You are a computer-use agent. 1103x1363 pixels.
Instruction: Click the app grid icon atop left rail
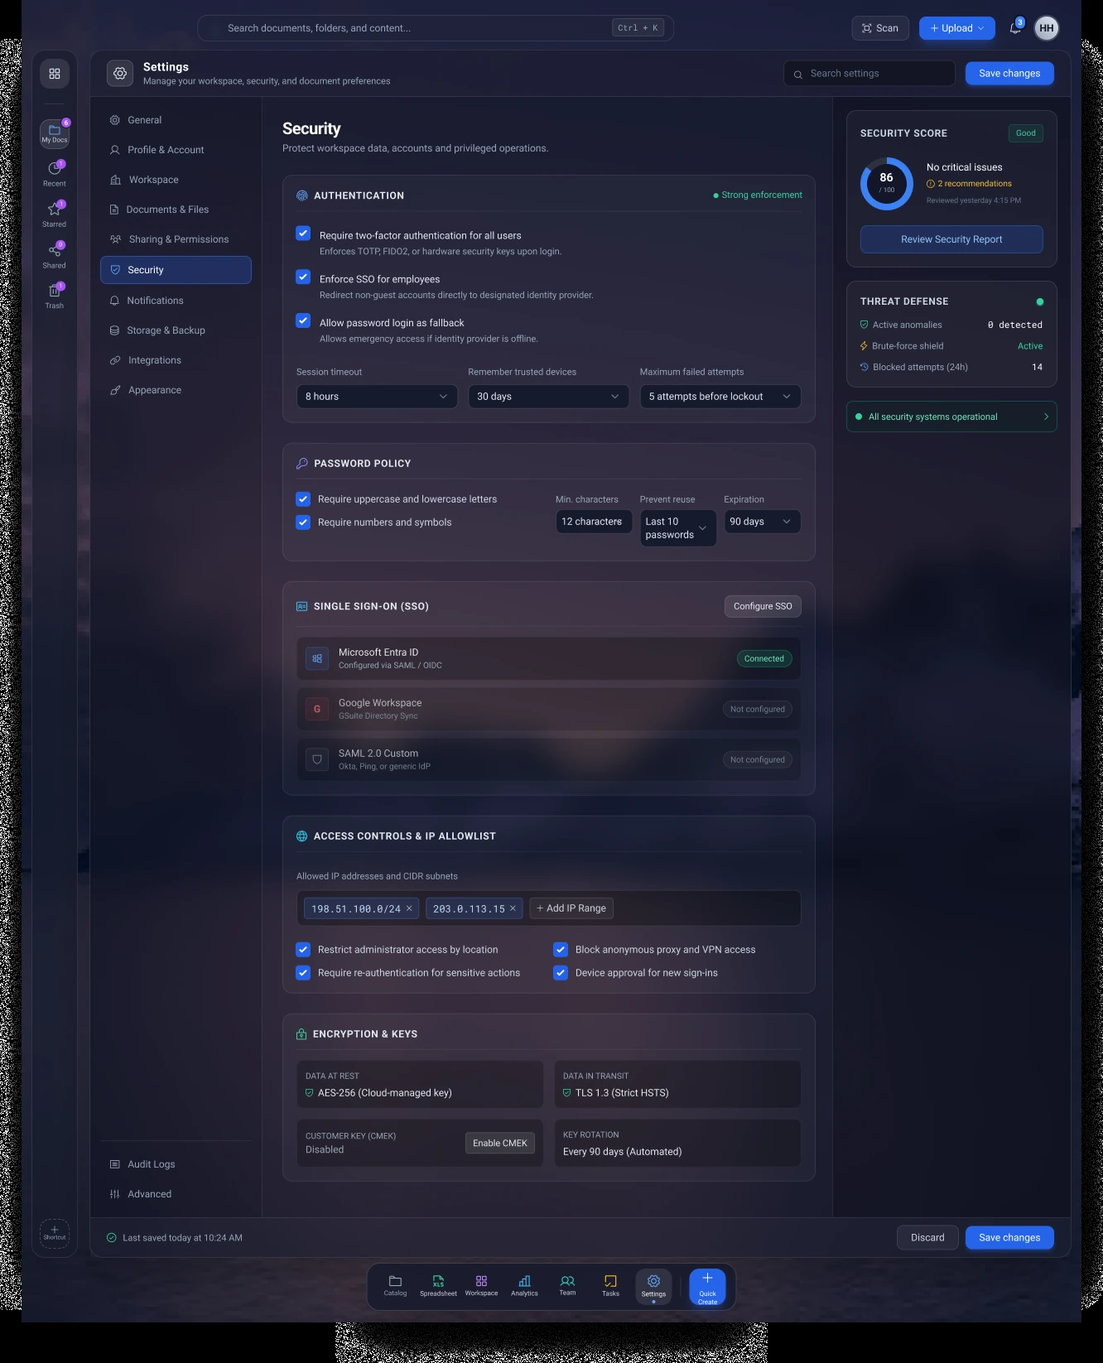click(x=55, y=74)
